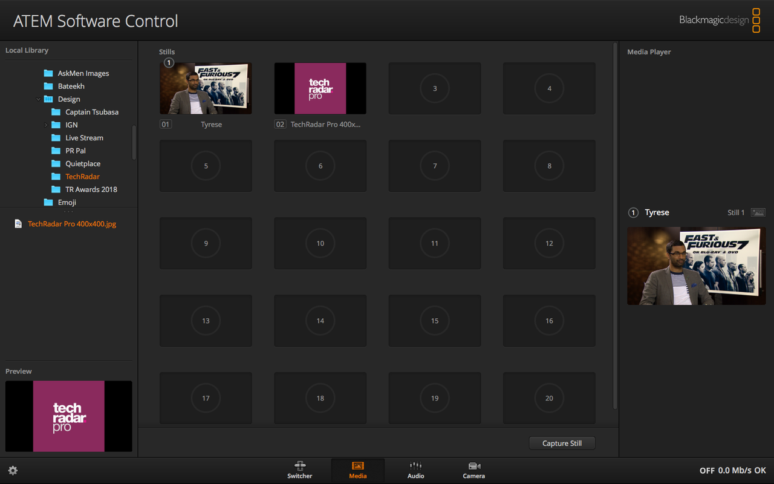Select empty still slot 20

point(549,398)
